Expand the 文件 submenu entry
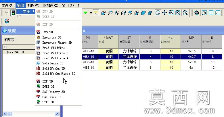 [x=26, y=11]
